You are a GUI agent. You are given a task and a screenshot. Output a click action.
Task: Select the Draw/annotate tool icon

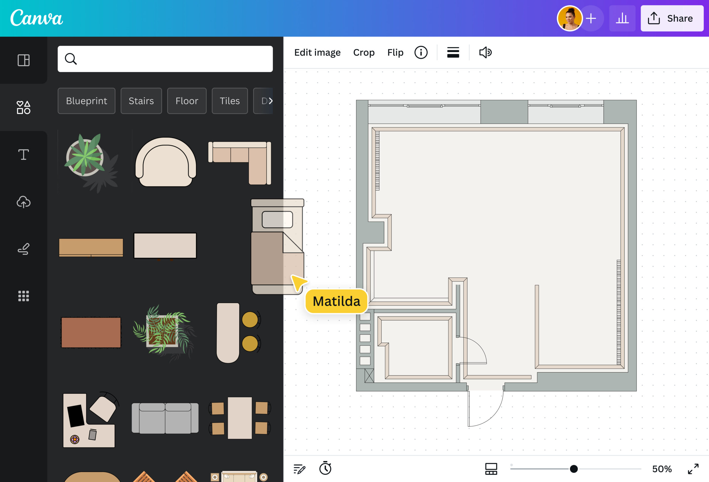24,249
